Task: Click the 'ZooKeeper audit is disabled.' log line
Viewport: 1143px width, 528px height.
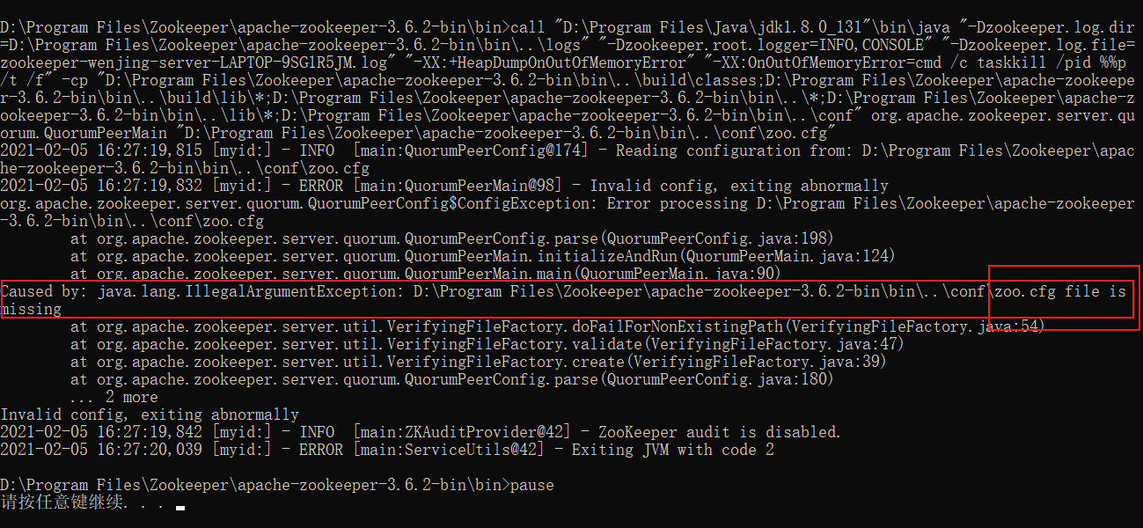Action: tap(720, 432)
